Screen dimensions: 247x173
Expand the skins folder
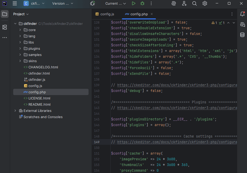coord(20,61)
